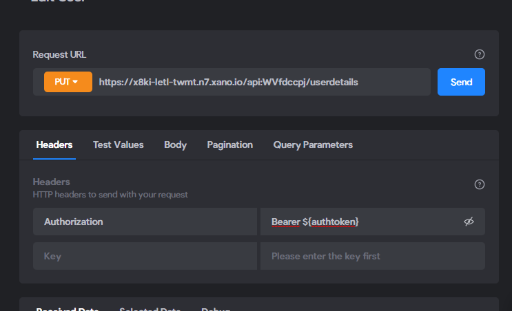Edit the Authorization header key field
The width and height of the screenshot is (512, 311).
coord(145,222)
